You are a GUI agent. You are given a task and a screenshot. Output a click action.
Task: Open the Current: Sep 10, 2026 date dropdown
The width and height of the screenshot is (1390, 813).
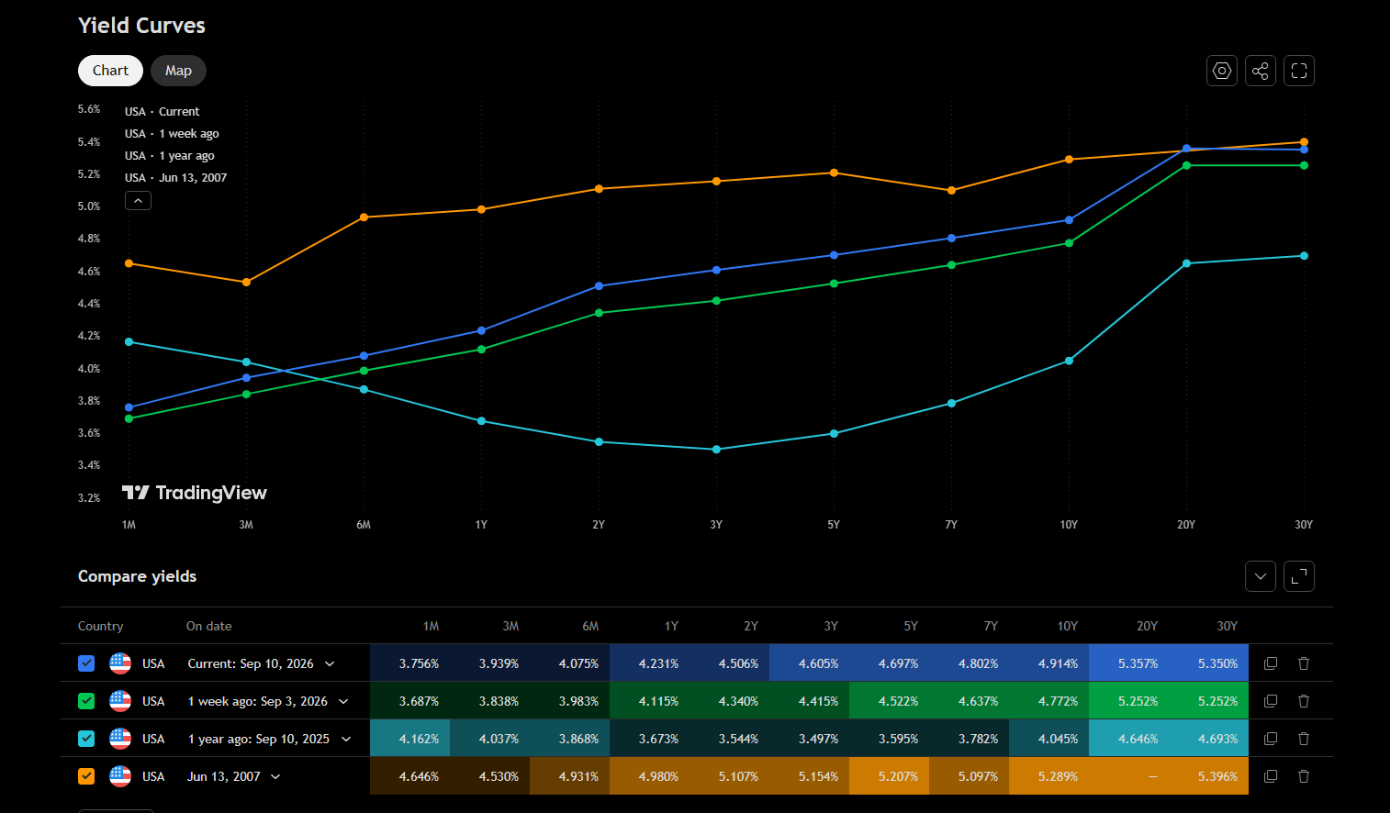[x=262, y=663]
